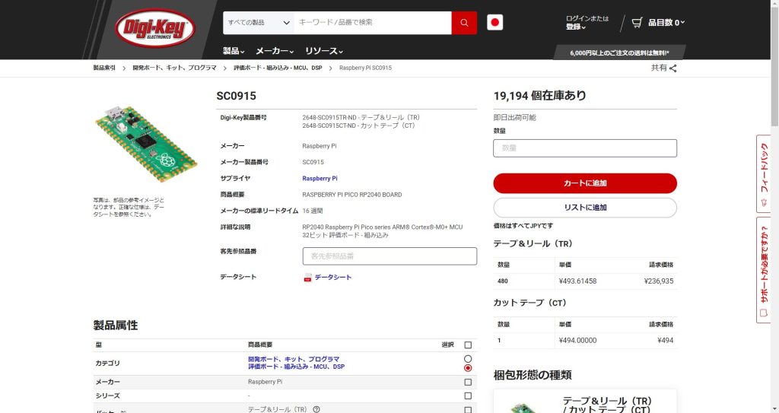Check the シリーズ attribute checkbox
This screenshot has width=779, height=413.
coord(468,396)
